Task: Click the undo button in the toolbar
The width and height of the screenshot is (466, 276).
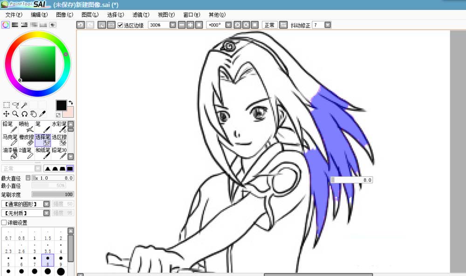Action: coord(80,24)
